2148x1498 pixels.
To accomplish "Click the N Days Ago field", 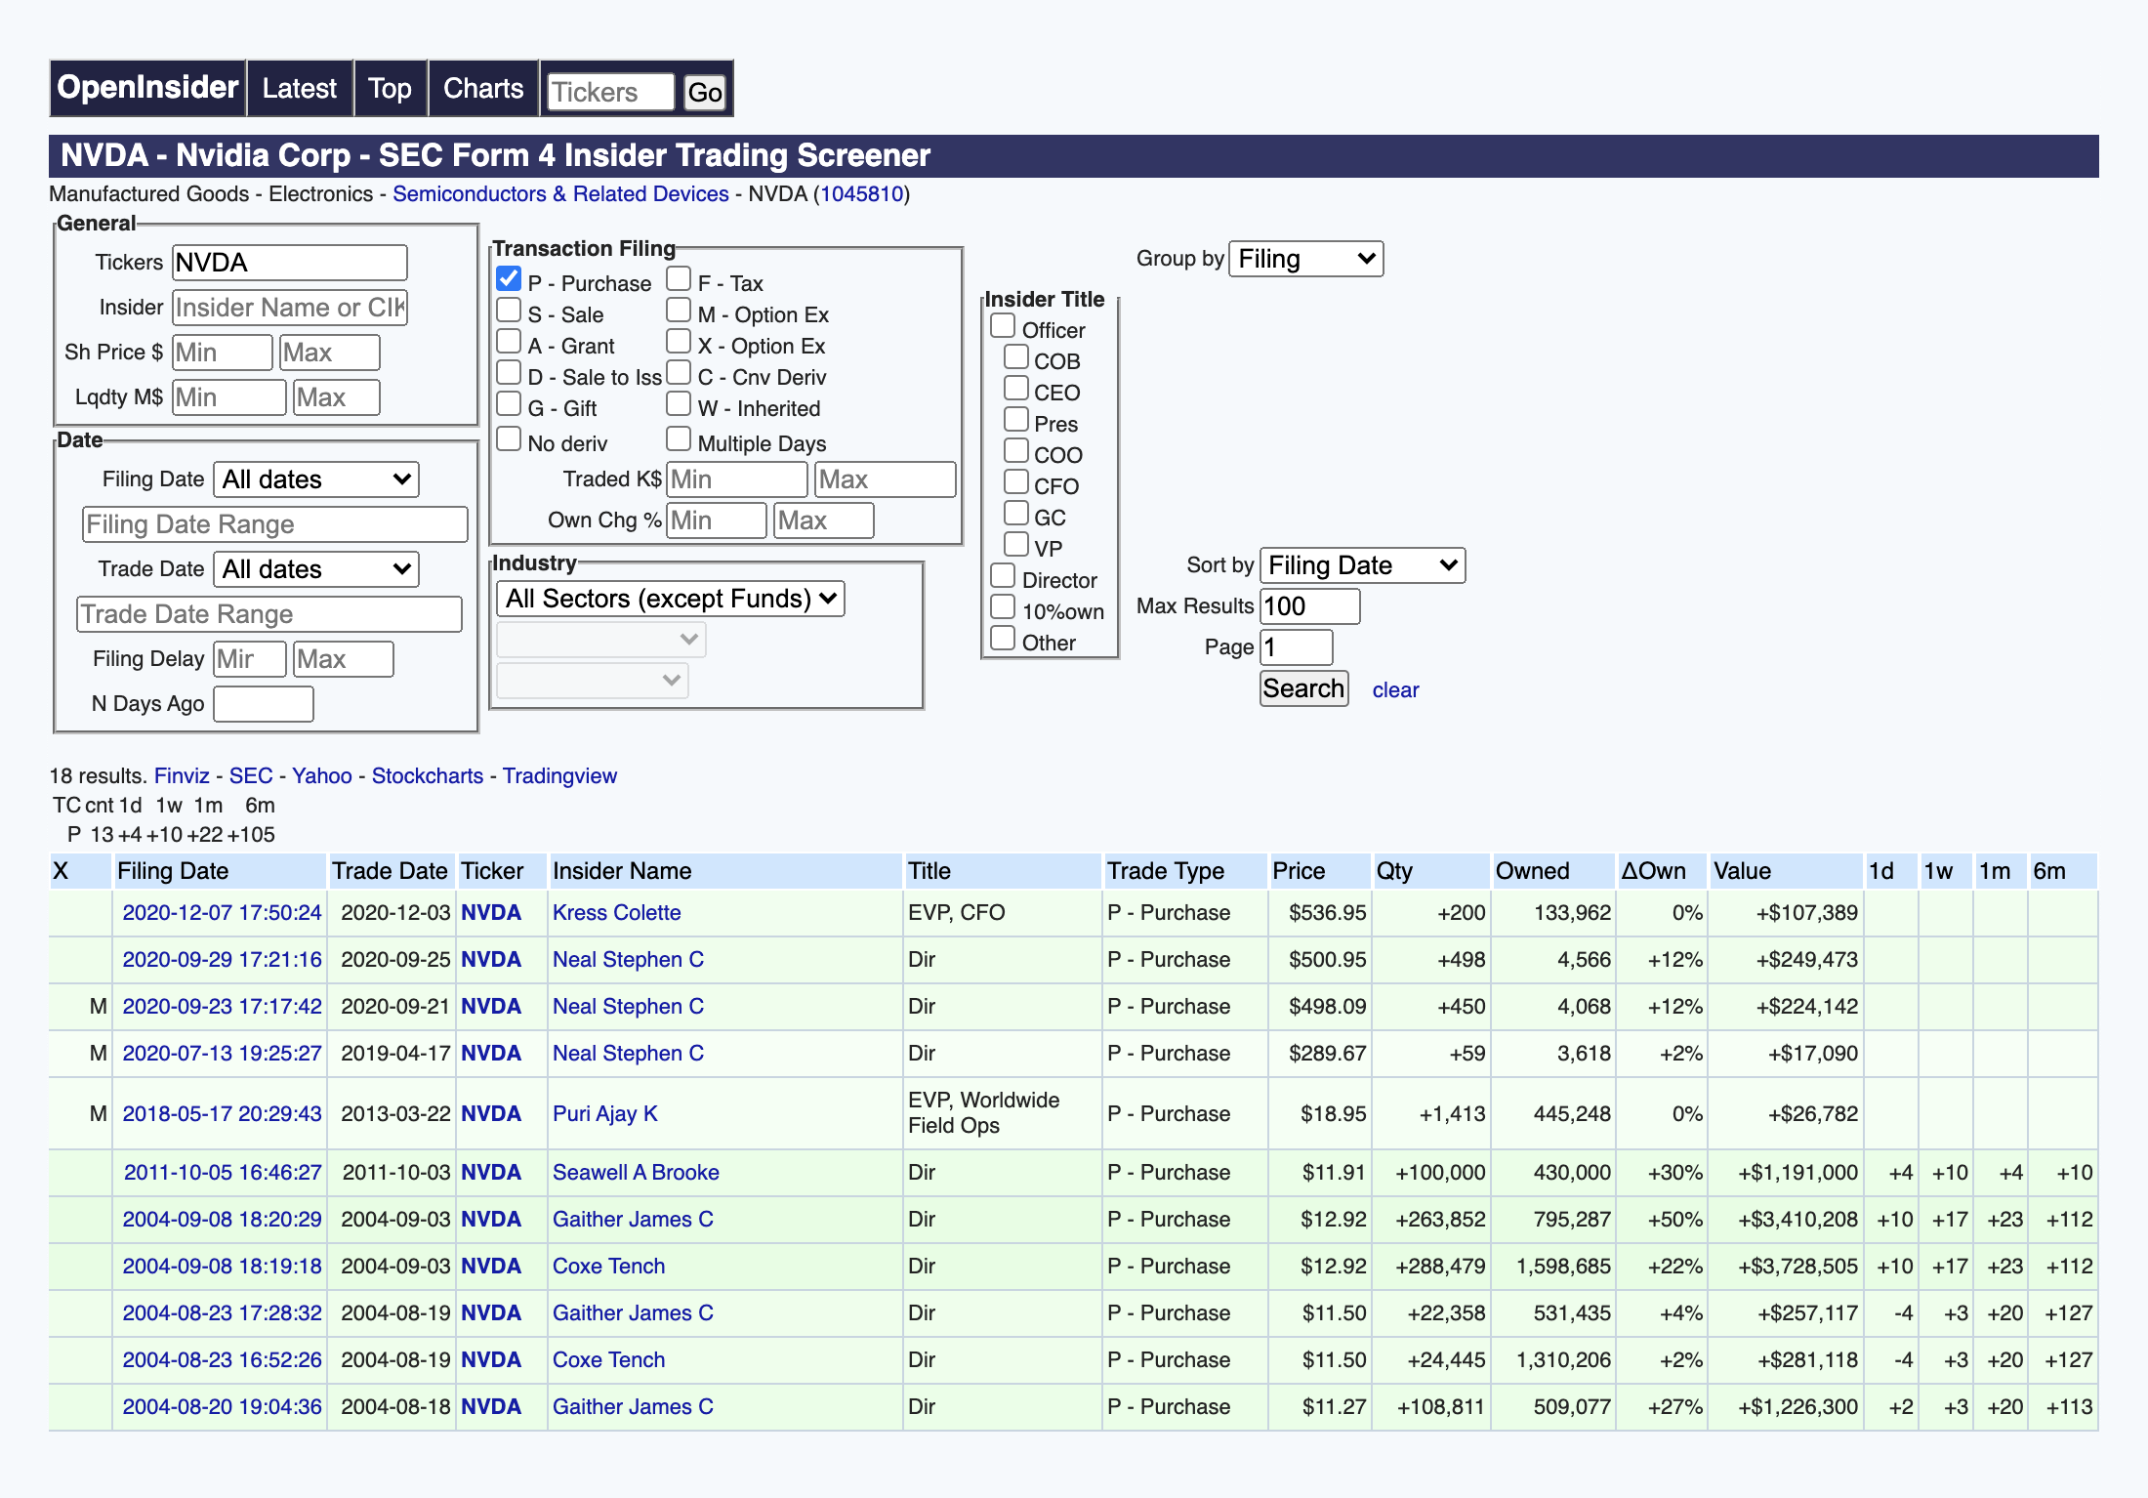I will (x=264, y=704).
